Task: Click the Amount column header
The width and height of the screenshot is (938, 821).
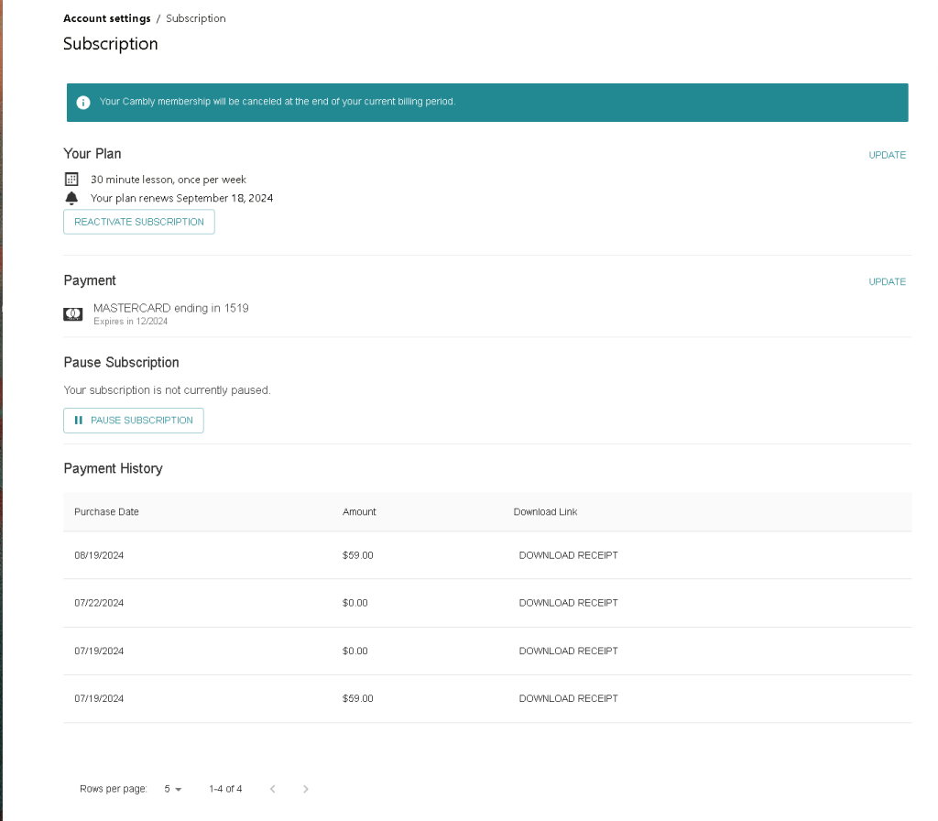Action: point(359,511)
